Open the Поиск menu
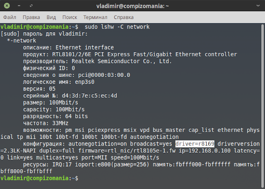Image resolution: width=265 pixels, height=189 pixels. click(70, 17)
